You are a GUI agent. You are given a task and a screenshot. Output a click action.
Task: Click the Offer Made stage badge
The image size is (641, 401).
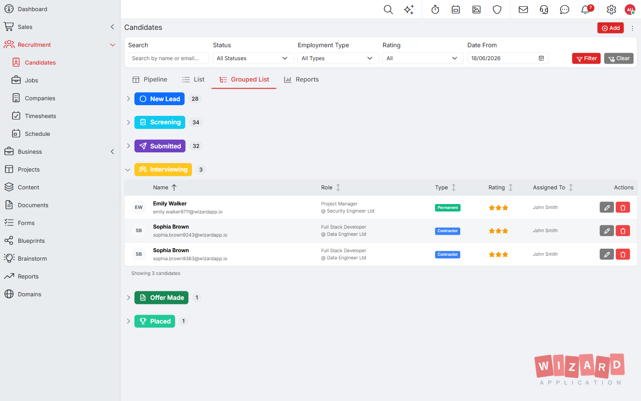click(x=161, y=298)
